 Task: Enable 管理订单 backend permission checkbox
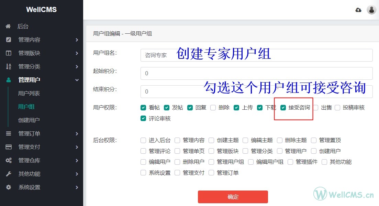(x=211, y=173)
